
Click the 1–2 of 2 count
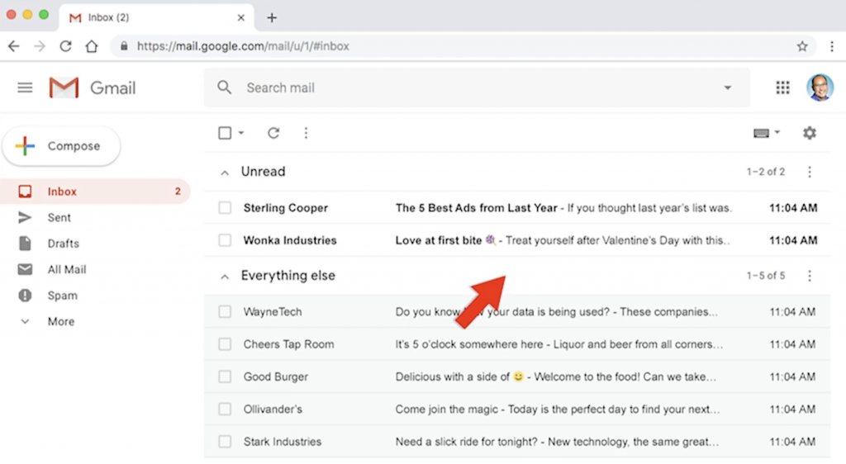pyautogui.click(x=766, y=172)
